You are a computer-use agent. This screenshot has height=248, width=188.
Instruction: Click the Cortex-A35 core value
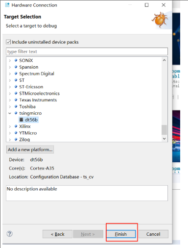point(42,168)
